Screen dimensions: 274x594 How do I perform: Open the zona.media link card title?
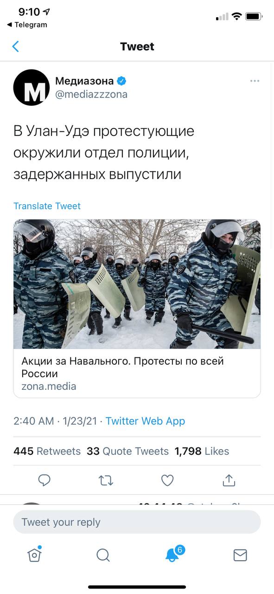122,367
